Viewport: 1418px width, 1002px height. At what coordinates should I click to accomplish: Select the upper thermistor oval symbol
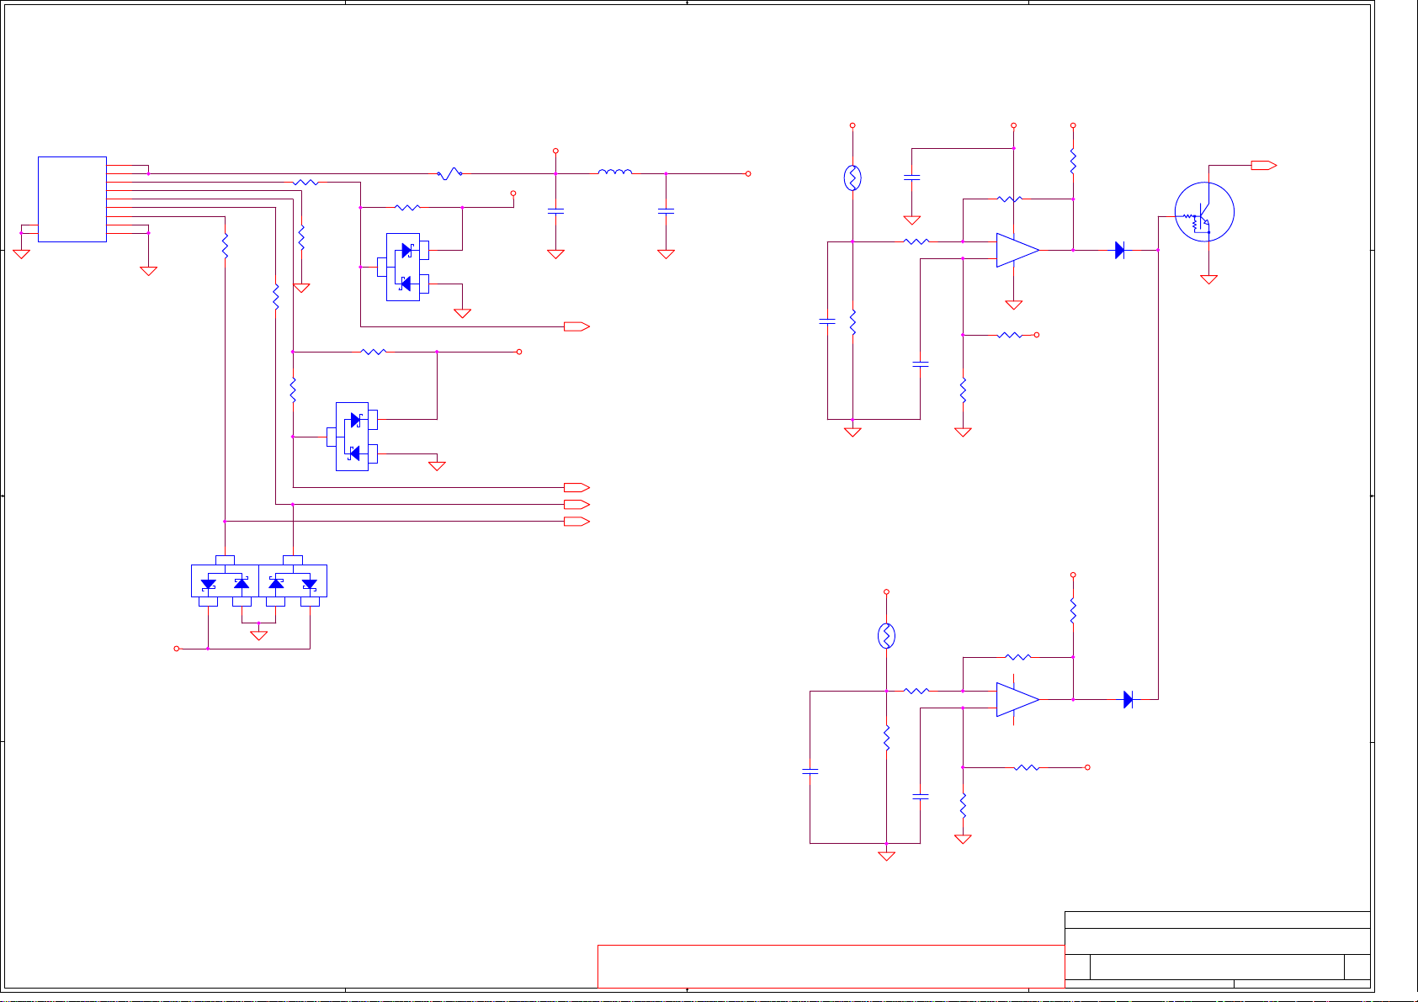coord(852,178)
